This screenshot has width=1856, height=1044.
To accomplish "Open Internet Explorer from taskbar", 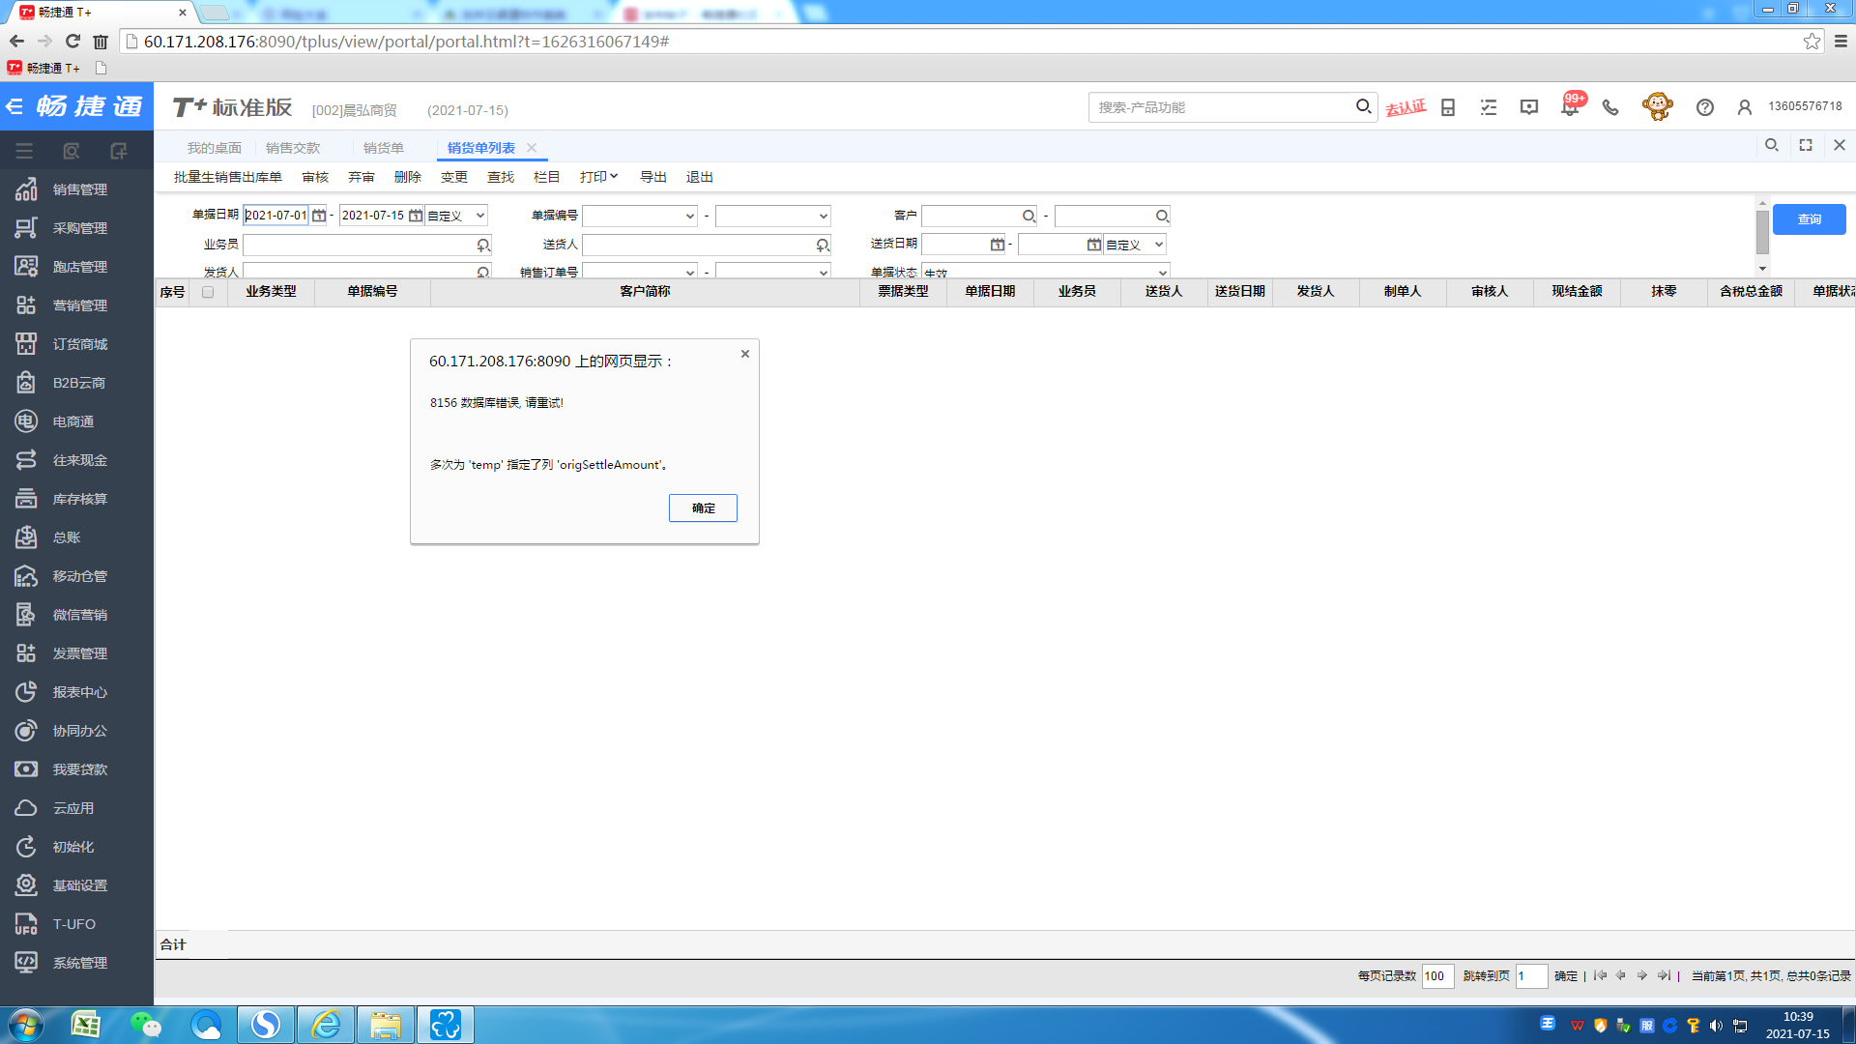I will click(x=326, y=1025).
